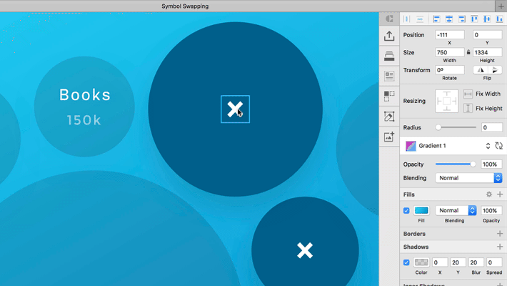507x286 pixels.
Task: Open the fill Blending Normal dropdown
Action: (x=456, y=211)
